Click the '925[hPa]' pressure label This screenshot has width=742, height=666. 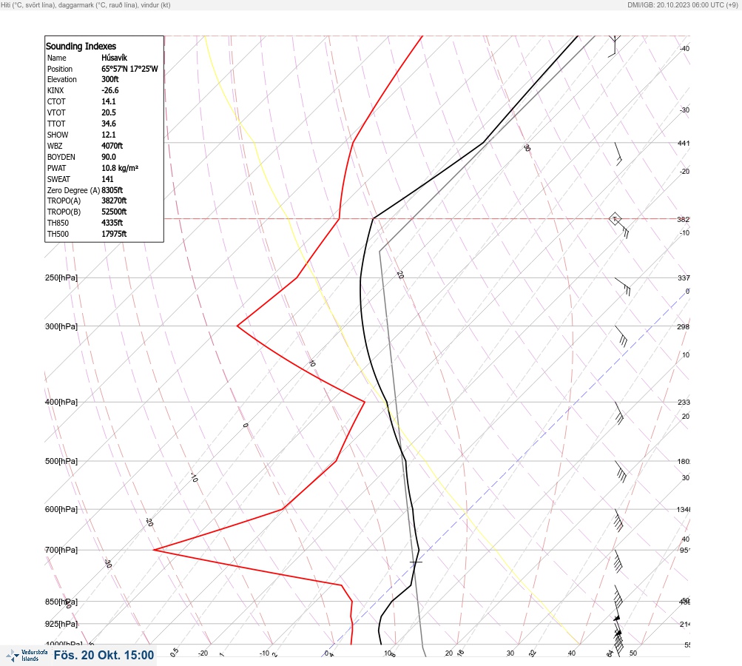tap(61, 624)
